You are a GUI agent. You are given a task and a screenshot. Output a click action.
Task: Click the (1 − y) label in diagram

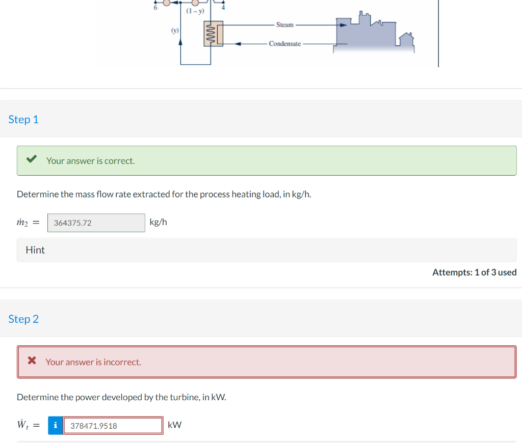(x=195, y=11)
